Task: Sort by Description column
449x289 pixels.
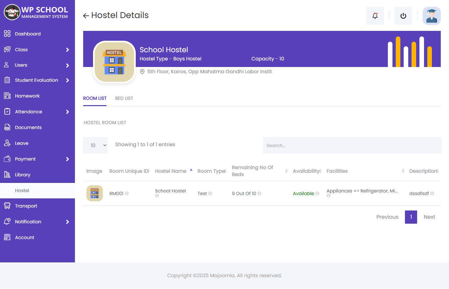Action: point(423,171)
